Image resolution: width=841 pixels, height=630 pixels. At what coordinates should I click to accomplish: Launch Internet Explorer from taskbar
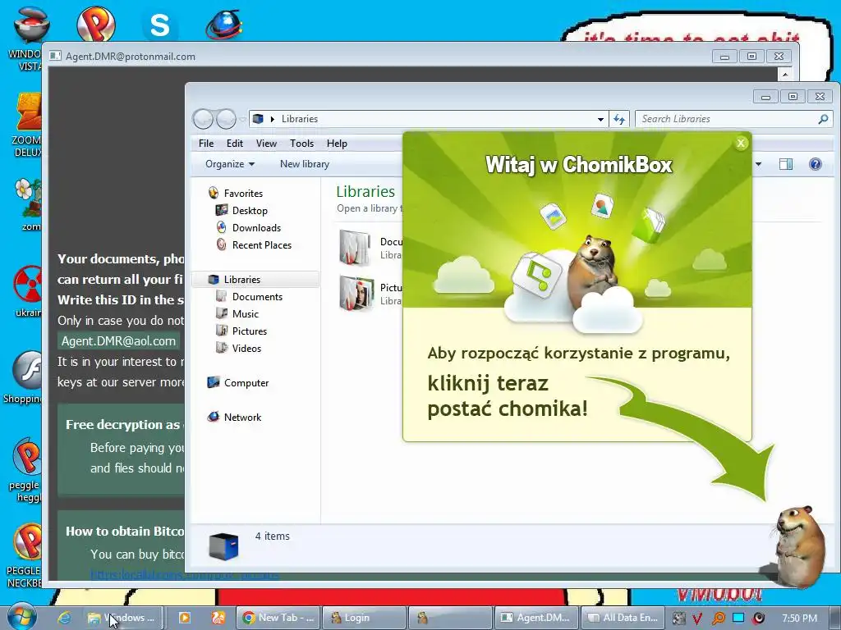(64, 618)
